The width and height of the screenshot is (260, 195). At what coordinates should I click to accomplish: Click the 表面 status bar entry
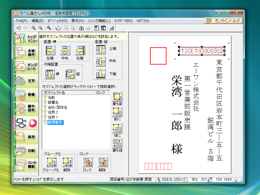pyautogui.click(x=149, y=179)
